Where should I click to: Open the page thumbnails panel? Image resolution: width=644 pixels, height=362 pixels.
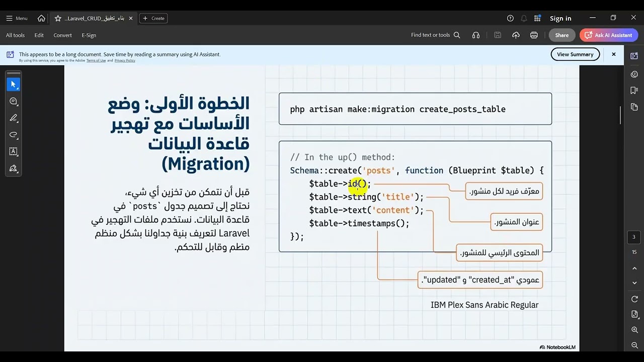[634, 107]
